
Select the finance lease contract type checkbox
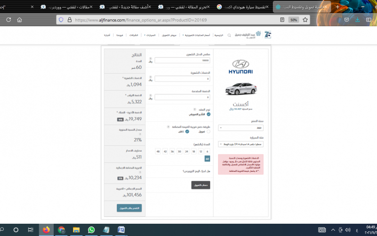208,114
